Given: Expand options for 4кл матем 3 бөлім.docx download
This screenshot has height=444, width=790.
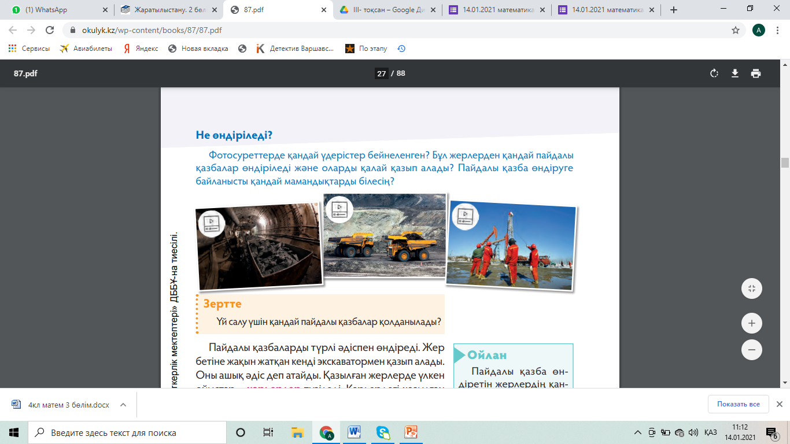Looking at the screenshot, I should [123, 405].
